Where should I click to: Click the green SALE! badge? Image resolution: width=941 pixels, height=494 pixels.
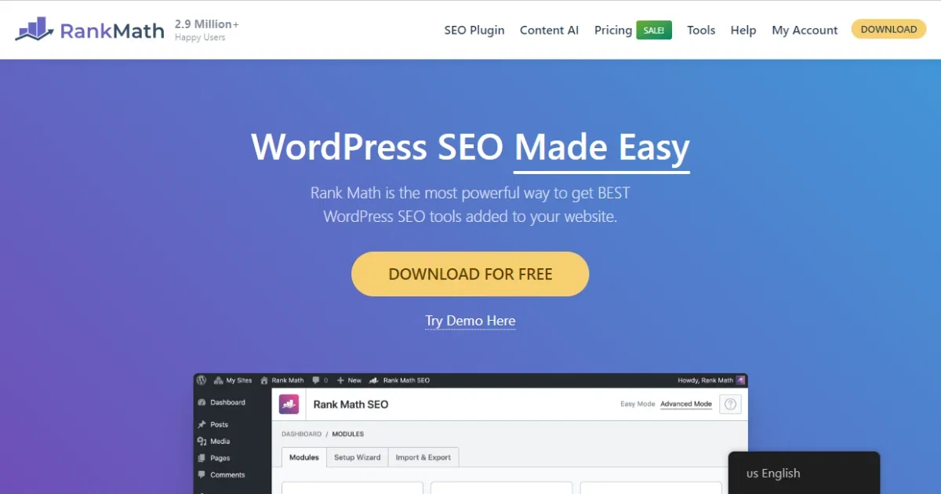[654, 30]
